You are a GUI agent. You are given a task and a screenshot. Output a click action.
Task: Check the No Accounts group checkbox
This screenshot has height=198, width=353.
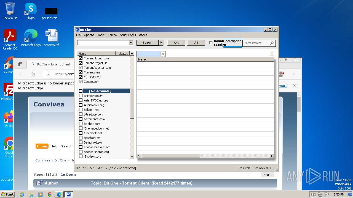pyautogui.click(x=81, y=91)
